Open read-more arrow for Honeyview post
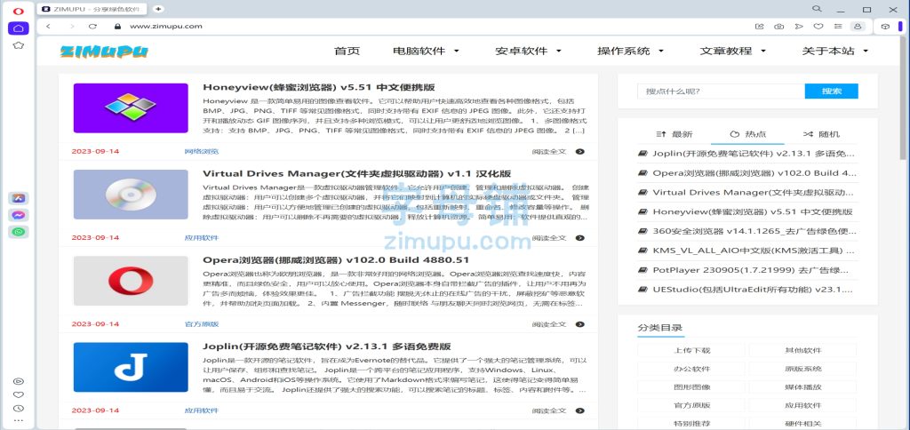 click(579, 152)
